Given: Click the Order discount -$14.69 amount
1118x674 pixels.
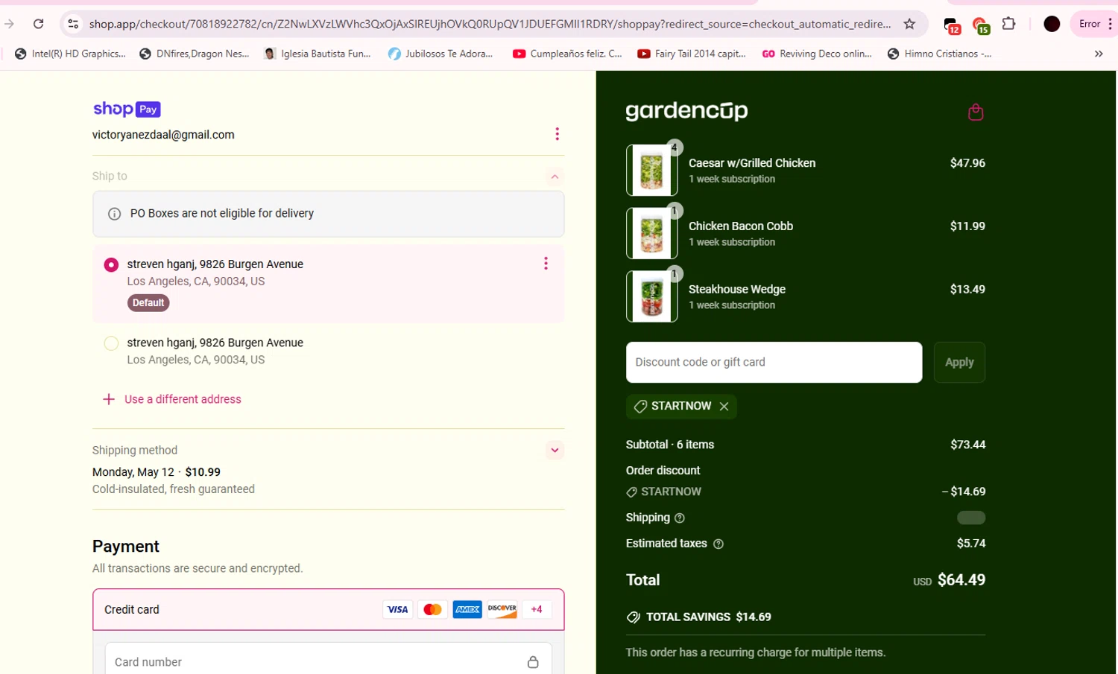Looking at the screenshot, I should coord(964,492).
